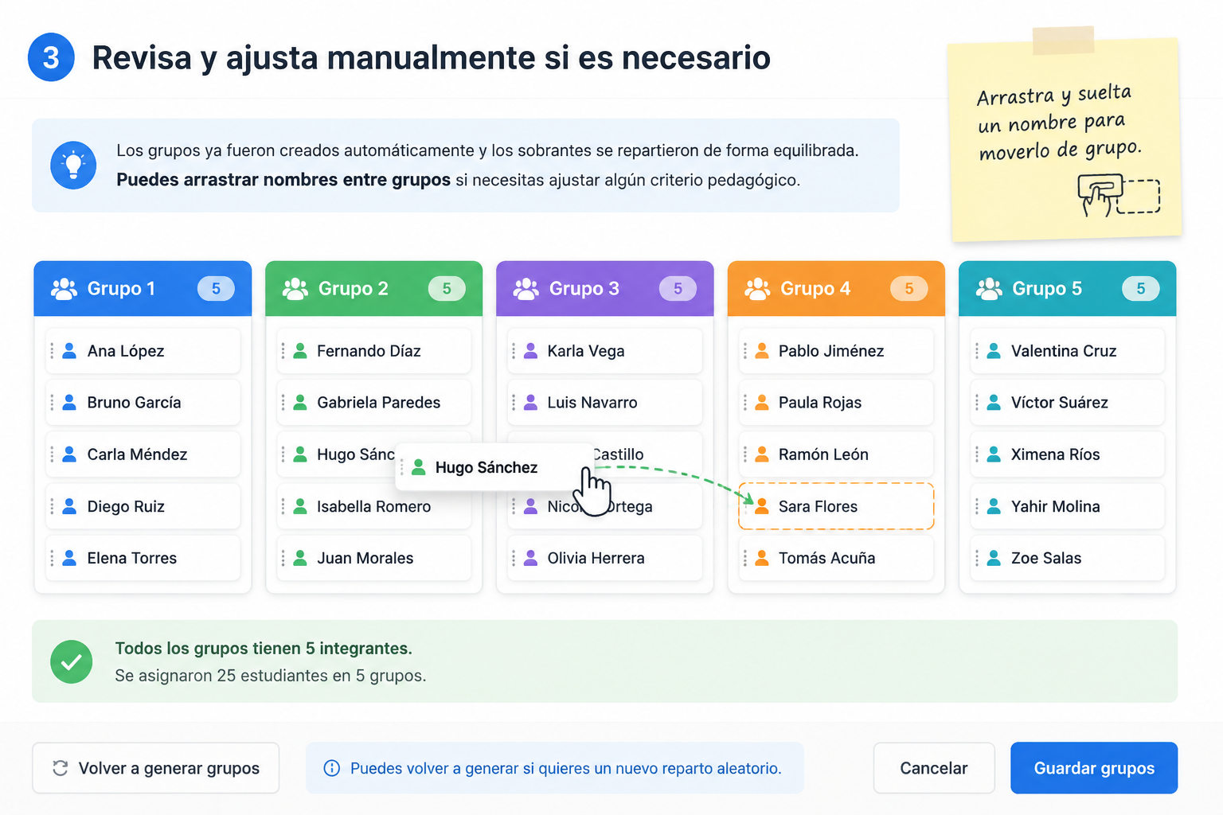Click the Grupo 5 people icon
This screenshot has height=815, width=1223.
[989, 288]
